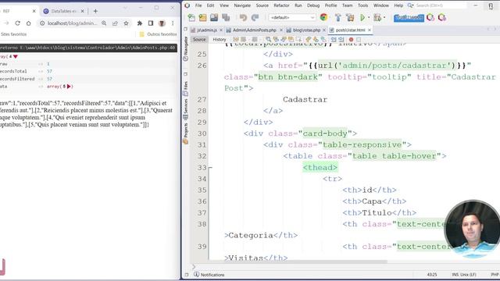Bookmark this page with the star icon

point(127,23)
